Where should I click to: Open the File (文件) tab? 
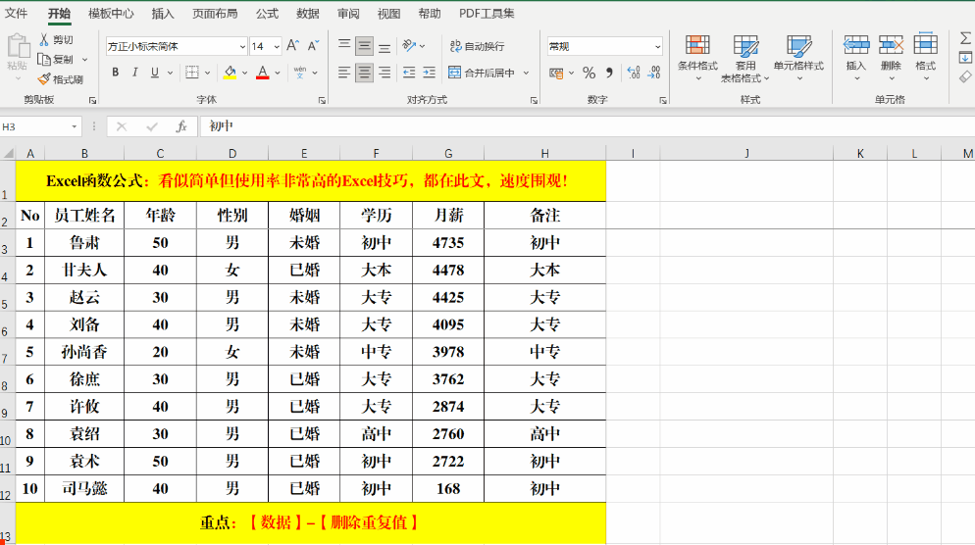pyautogui.click(x=16, y=13)
